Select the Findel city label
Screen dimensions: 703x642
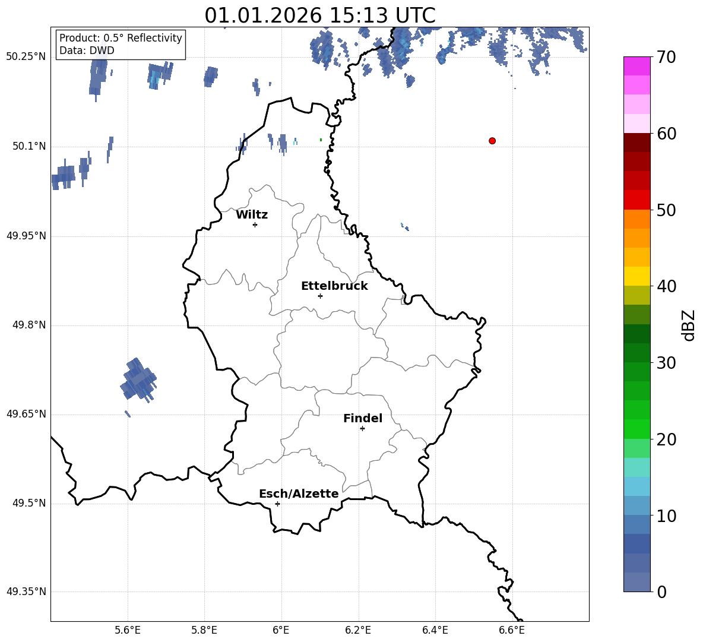(x=363, y=418)
